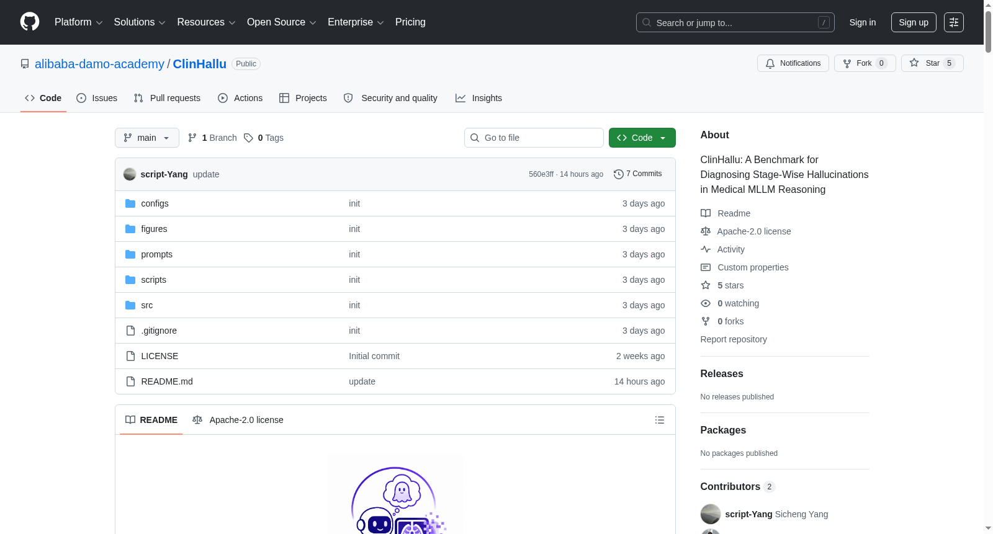
Task: Click the .gitignore file icon
Action: coord(130,331)
